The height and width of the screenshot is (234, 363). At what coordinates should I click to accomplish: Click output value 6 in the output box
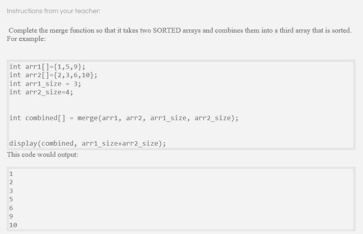(x=11, y=208)
